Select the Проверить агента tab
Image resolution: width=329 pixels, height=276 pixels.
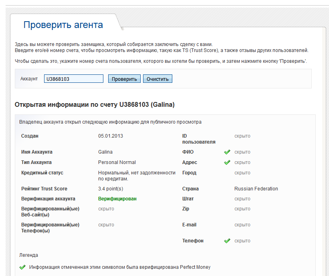63,25
